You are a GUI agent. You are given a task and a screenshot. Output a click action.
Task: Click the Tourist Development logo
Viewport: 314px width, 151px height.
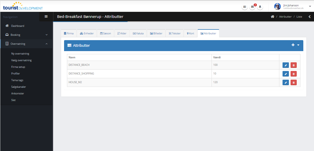tap(23, 6)
